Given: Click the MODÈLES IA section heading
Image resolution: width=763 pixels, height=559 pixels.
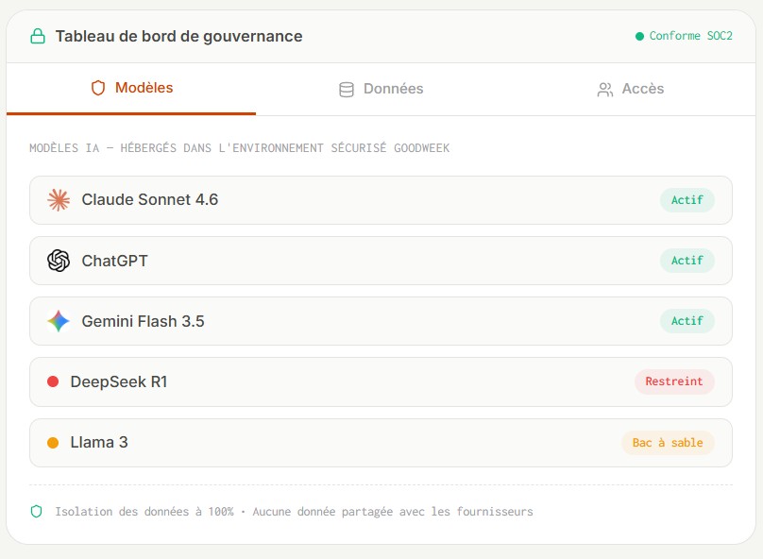Looking at the screenshot, I should 240,148.
